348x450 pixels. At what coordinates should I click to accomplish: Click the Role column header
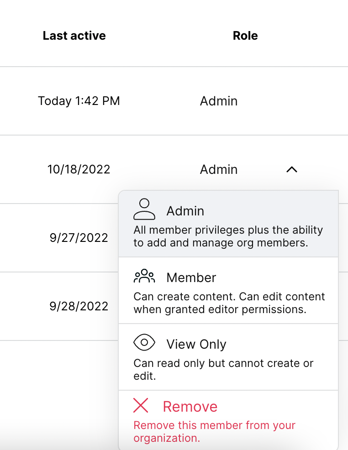[245, 36]
